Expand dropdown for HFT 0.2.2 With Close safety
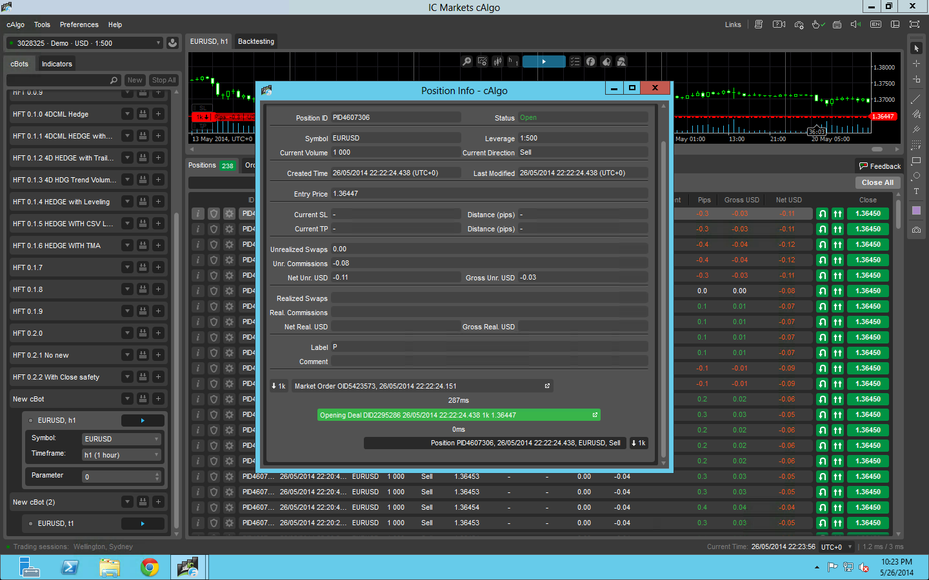This screenshot has width=929, height=580. click(x=127, y=377)
